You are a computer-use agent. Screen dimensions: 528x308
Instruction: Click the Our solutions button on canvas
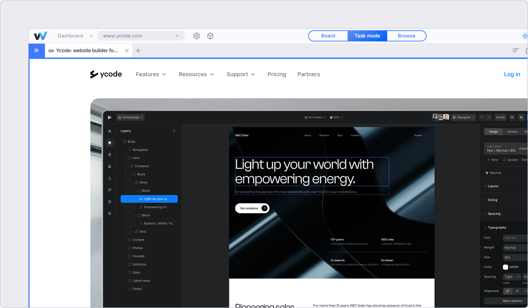coord(252,208)
